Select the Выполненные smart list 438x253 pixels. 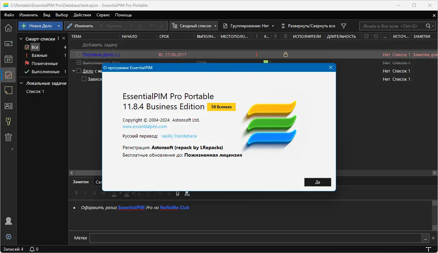[x=46, y=72]
